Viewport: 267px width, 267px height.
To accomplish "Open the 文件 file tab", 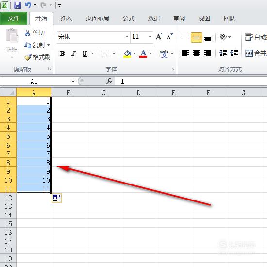I will pos(14,18).
